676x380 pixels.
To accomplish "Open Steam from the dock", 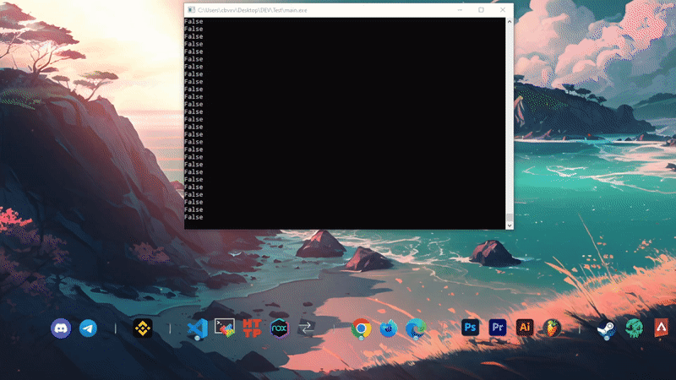I will pos(607,329).
